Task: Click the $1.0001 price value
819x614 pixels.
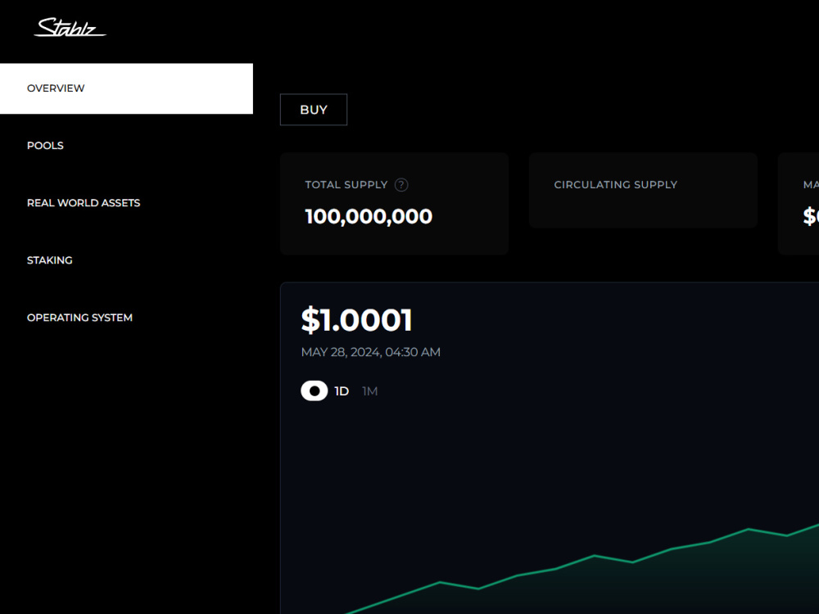Action: click(357, 319)
